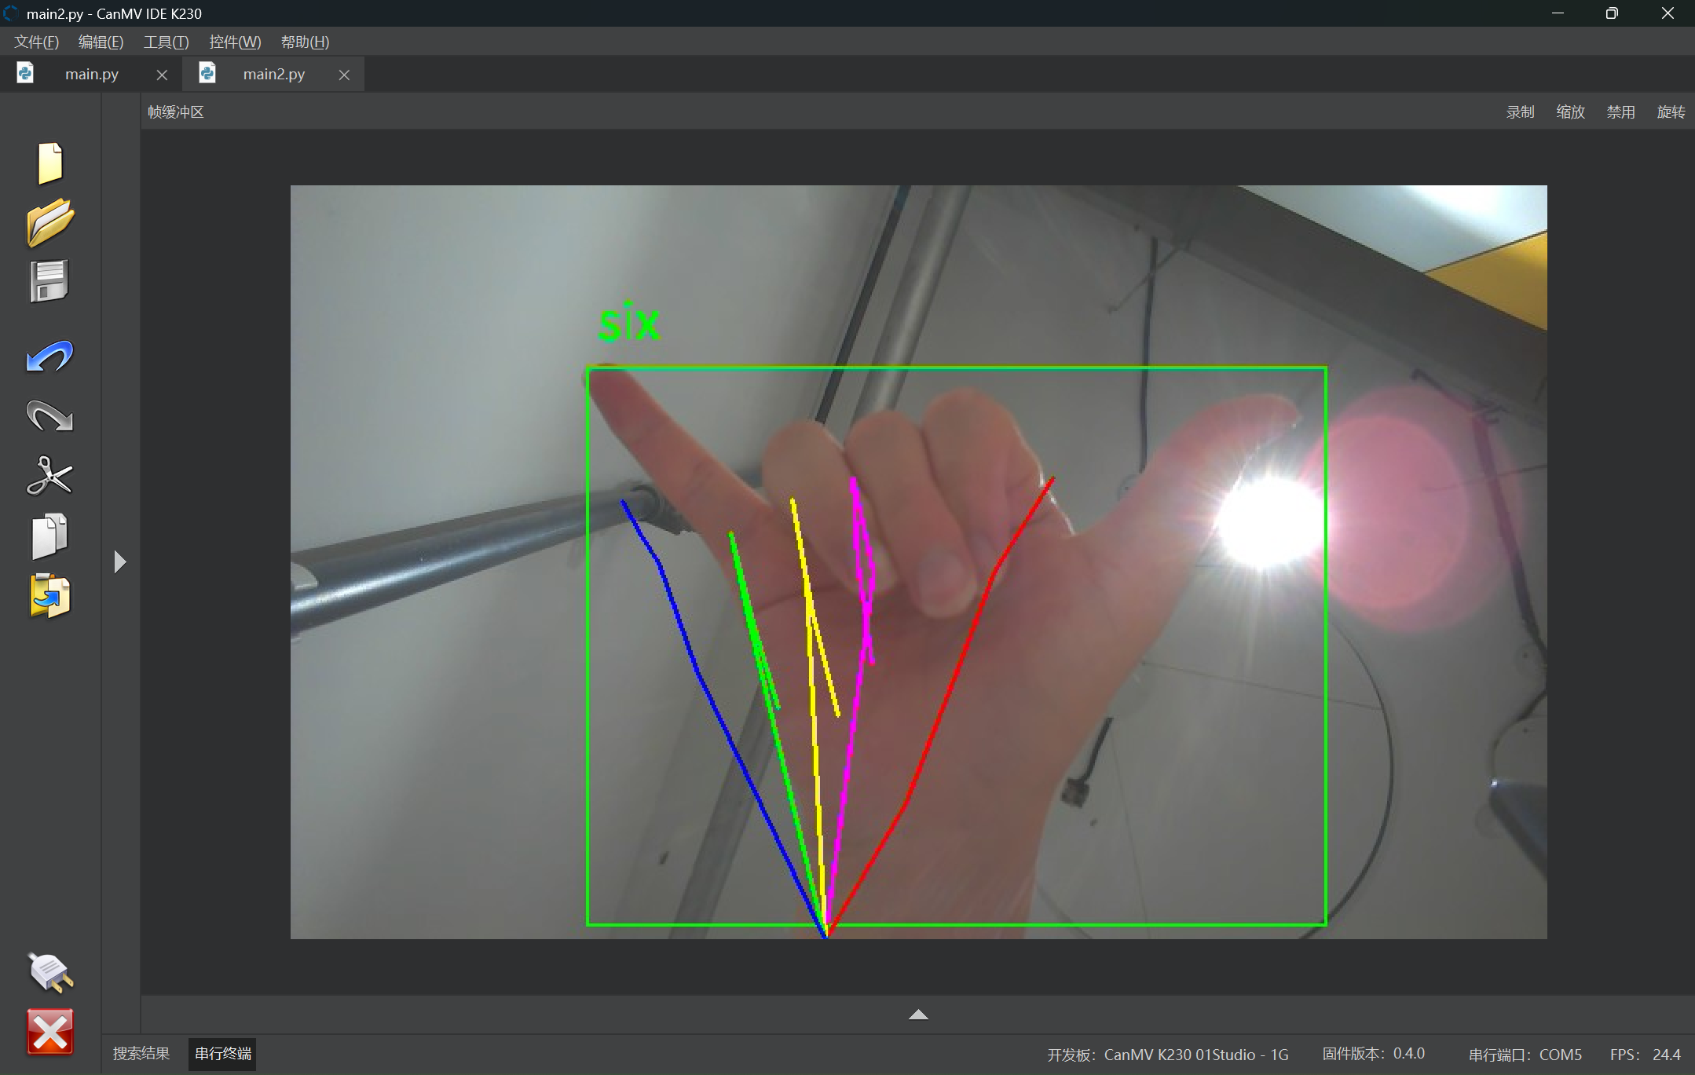
Task: Click the blue Undo arrow
Action: (50, 357)
